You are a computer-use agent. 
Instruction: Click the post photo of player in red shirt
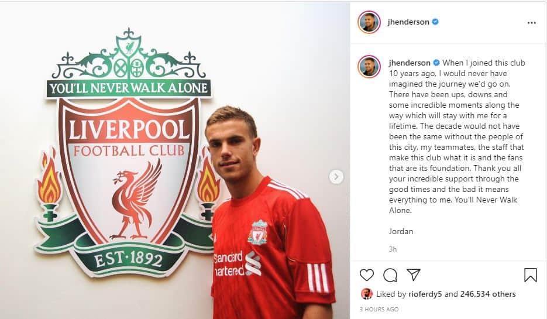click(175, 160)
